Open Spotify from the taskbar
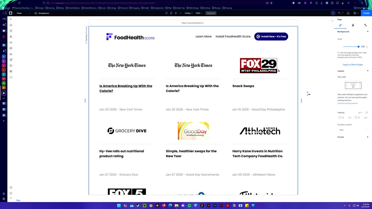The height and width of the screenshot is (209, 372). pyautogui.click(x=189, y=206)
